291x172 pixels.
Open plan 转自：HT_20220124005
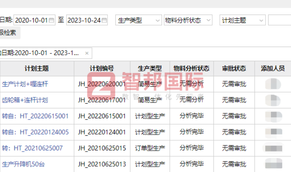pos(35,132)
